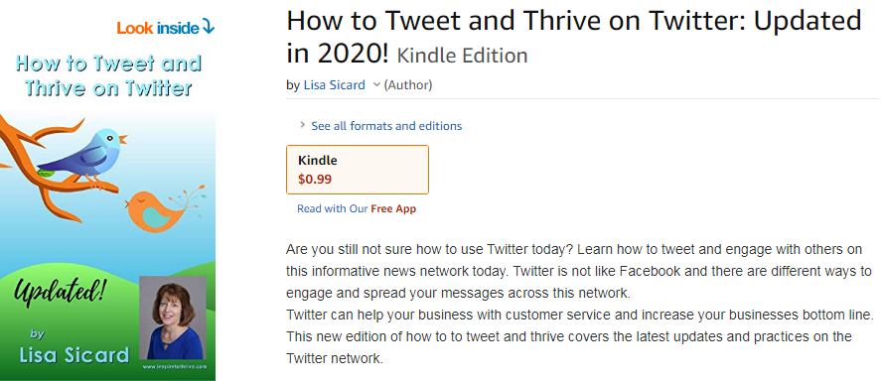
Task: Click the Free App text link
Action: 393,208
